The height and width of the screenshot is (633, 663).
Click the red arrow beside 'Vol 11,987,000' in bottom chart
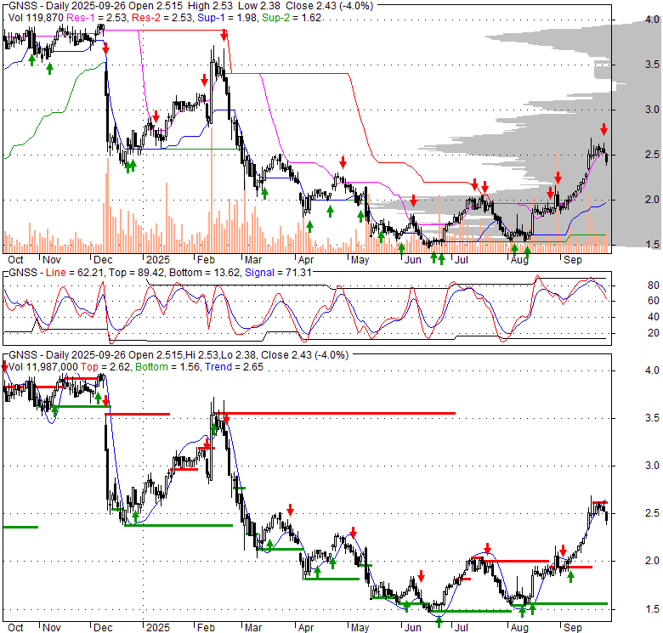4,366
